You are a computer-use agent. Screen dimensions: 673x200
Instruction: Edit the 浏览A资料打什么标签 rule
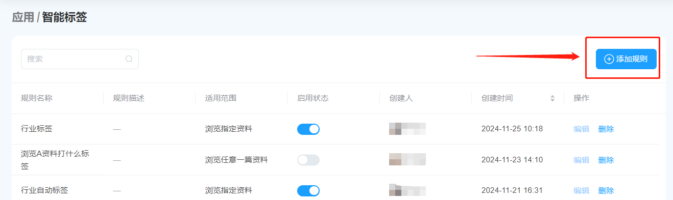click(x=581, y=160)
